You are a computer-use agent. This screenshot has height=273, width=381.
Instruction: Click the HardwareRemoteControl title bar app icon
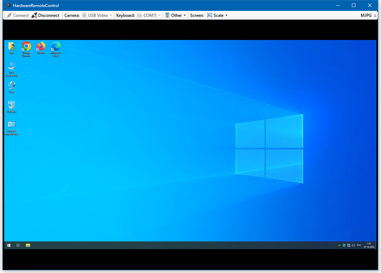[8, 5]
